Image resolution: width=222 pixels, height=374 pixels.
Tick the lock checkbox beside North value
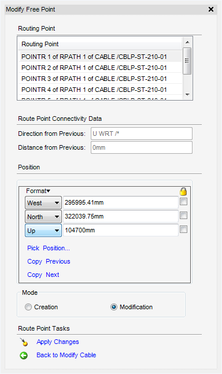point(183,216)
